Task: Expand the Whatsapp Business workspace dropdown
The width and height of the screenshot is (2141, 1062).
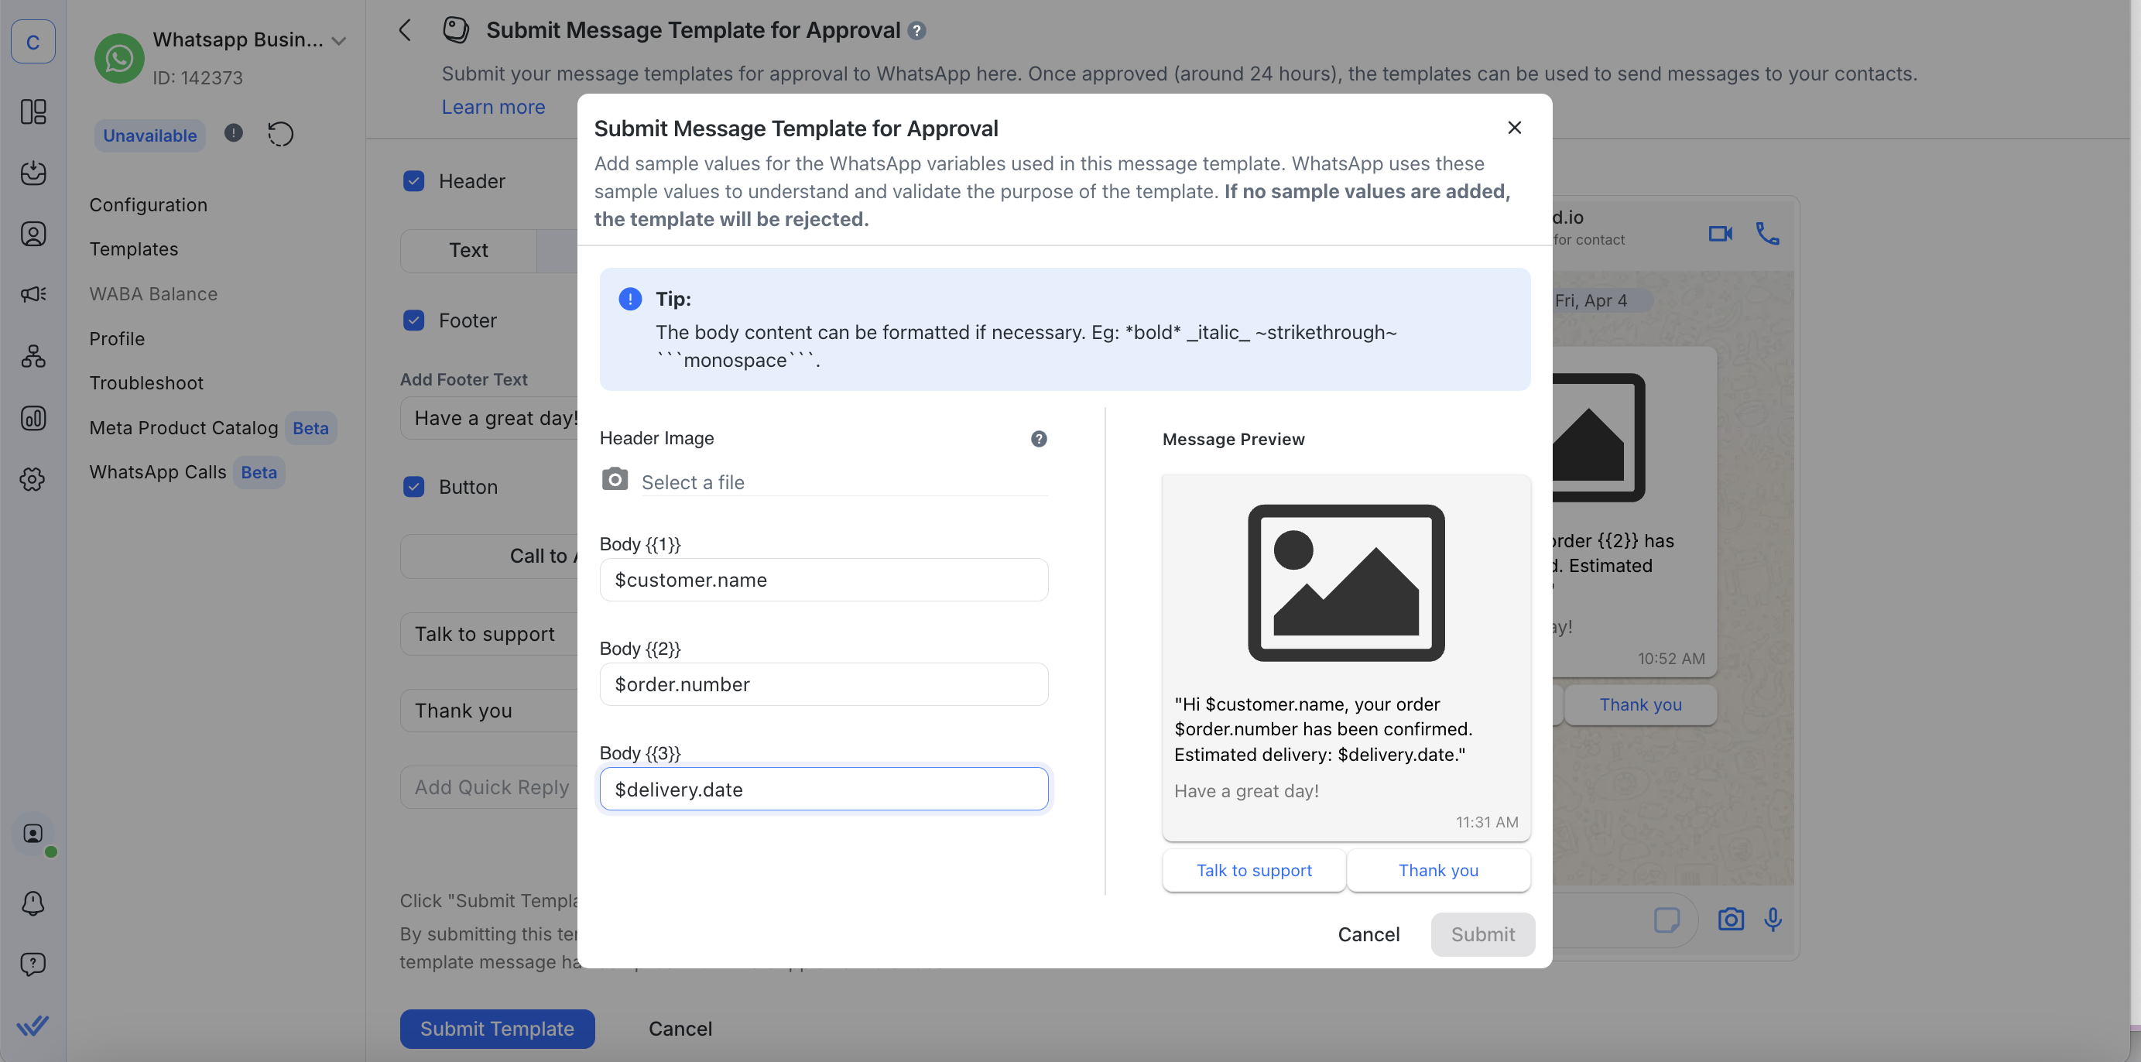Action: [x=339, y=39]
